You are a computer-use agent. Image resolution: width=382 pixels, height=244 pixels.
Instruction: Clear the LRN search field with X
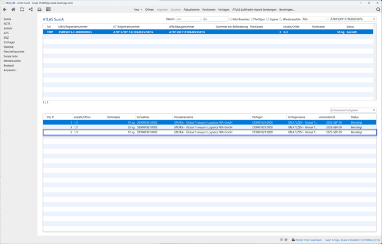point(374,19)
